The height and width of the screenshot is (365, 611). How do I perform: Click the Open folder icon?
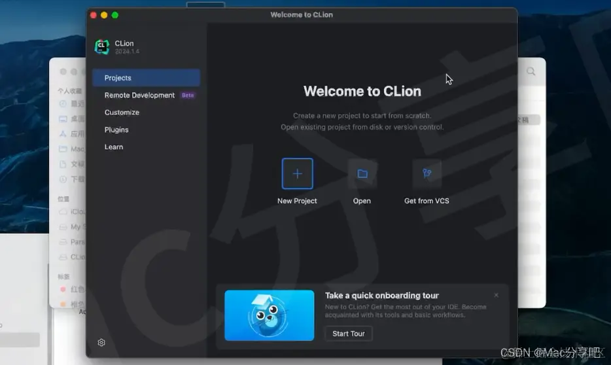362,174
